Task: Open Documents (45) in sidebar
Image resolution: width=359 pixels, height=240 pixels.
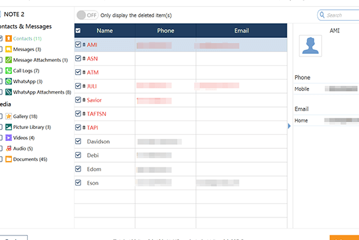Action: click(x=30, y=159)
